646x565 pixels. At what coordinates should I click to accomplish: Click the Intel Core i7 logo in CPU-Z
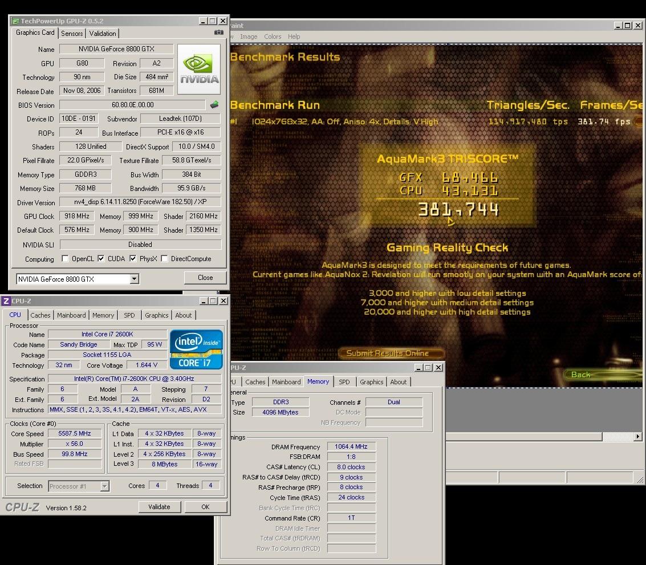point(196,349)
